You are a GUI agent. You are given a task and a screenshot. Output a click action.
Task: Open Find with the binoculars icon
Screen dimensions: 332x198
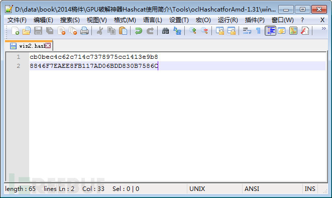tap(165, 31)
